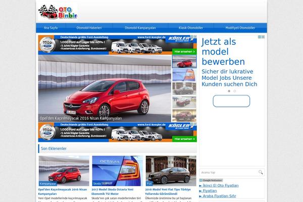Viewport: 303px width, 202px height.
Task: Click Jetzt als model bewerben ad headline
Action: pos(223,52)
